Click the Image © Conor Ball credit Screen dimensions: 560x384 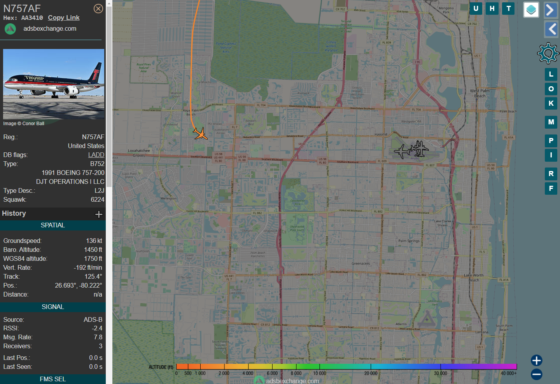(x=24, y=124)
